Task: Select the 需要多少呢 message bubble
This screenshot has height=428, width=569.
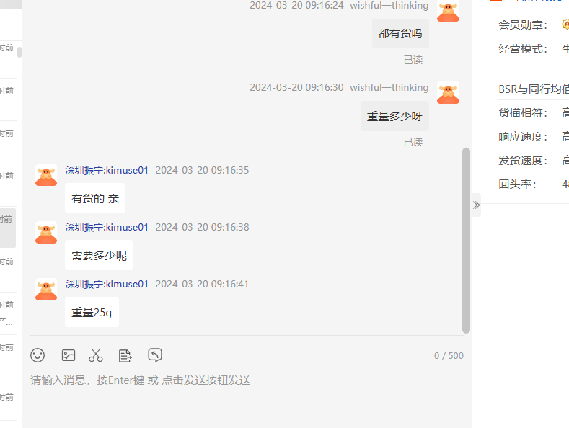Action: [99, 255]
